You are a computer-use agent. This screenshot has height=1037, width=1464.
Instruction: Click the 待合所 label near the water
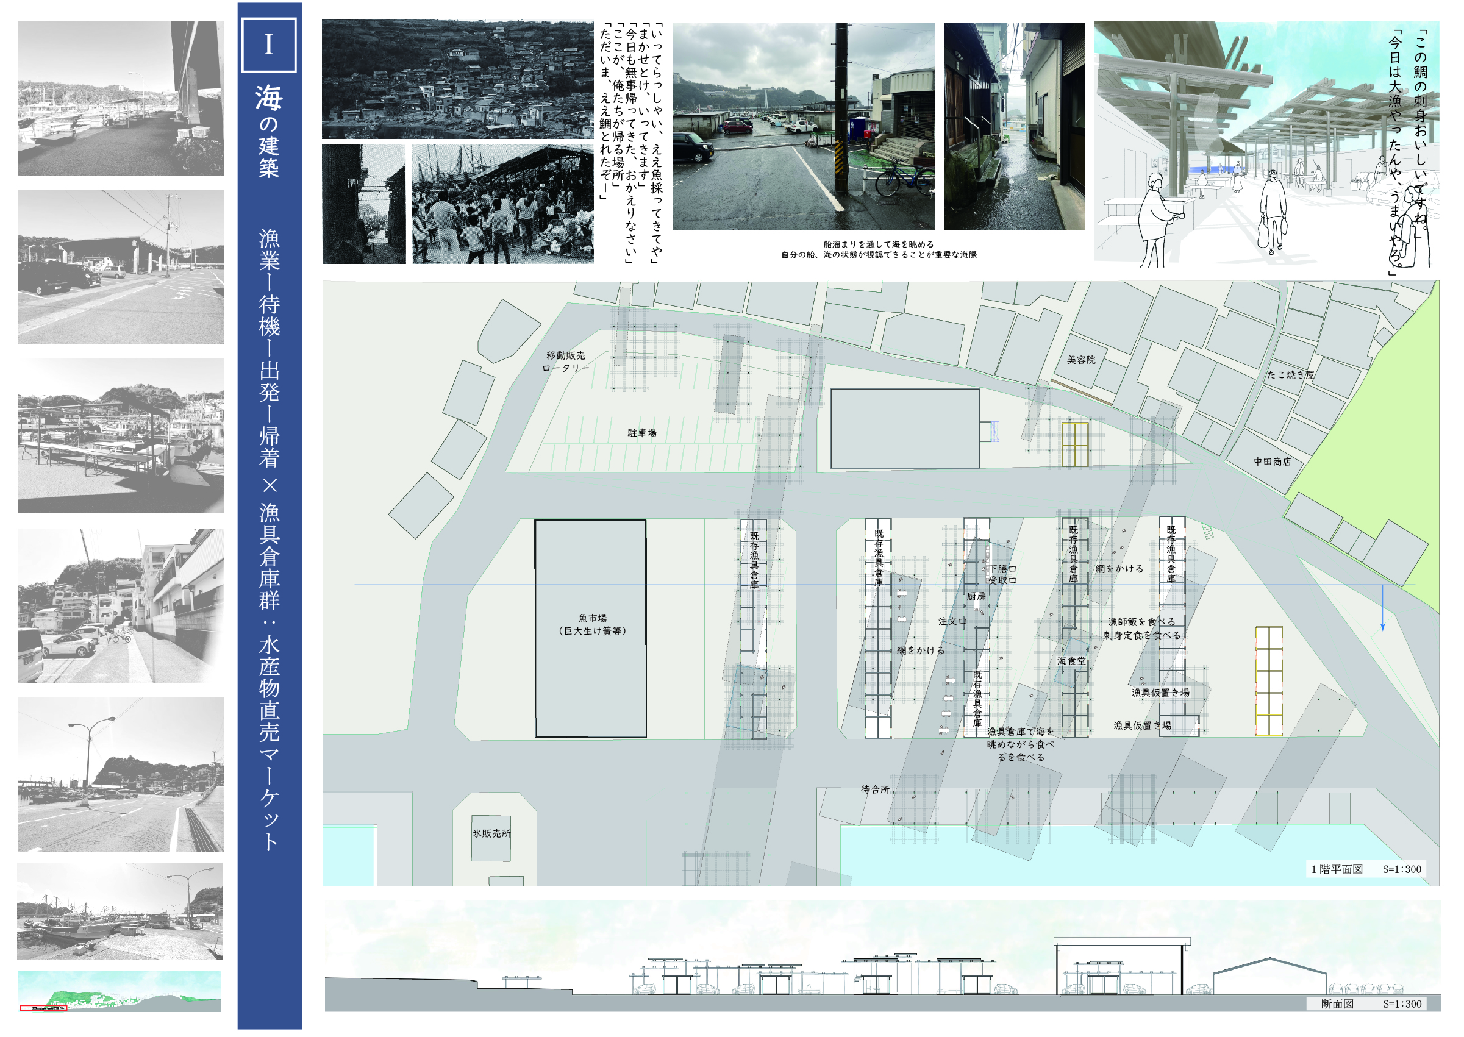(x=875, y=790)
